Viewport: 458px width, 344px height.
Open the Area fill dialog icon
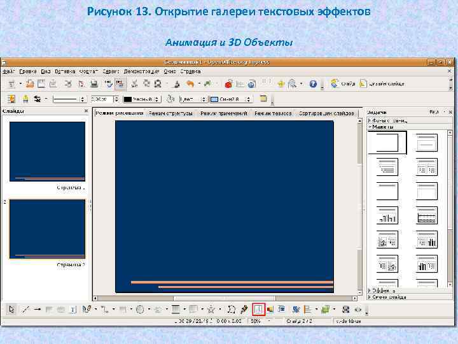(x=170, y=99)
